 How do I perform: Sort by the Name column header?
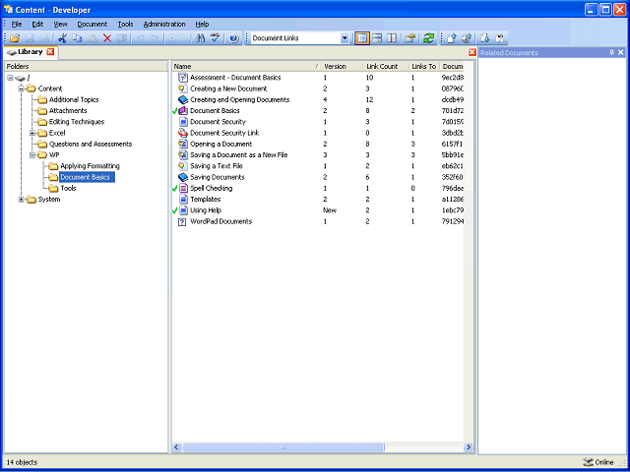(x=246, y=67)
